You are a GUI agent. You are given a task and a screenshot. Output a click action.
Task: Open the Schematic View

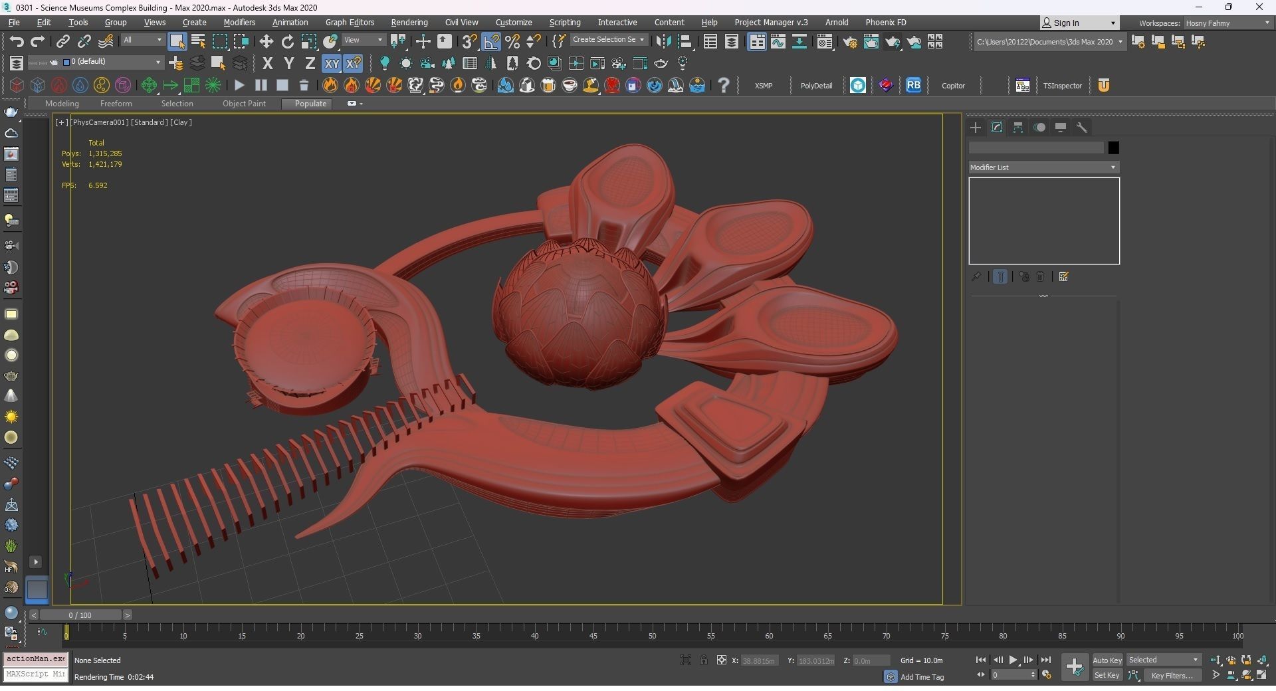tap(799, 42)
